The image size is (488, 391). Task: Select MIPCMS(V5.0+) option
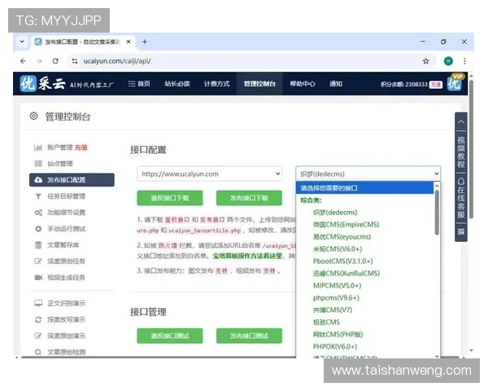pos(337,286)
